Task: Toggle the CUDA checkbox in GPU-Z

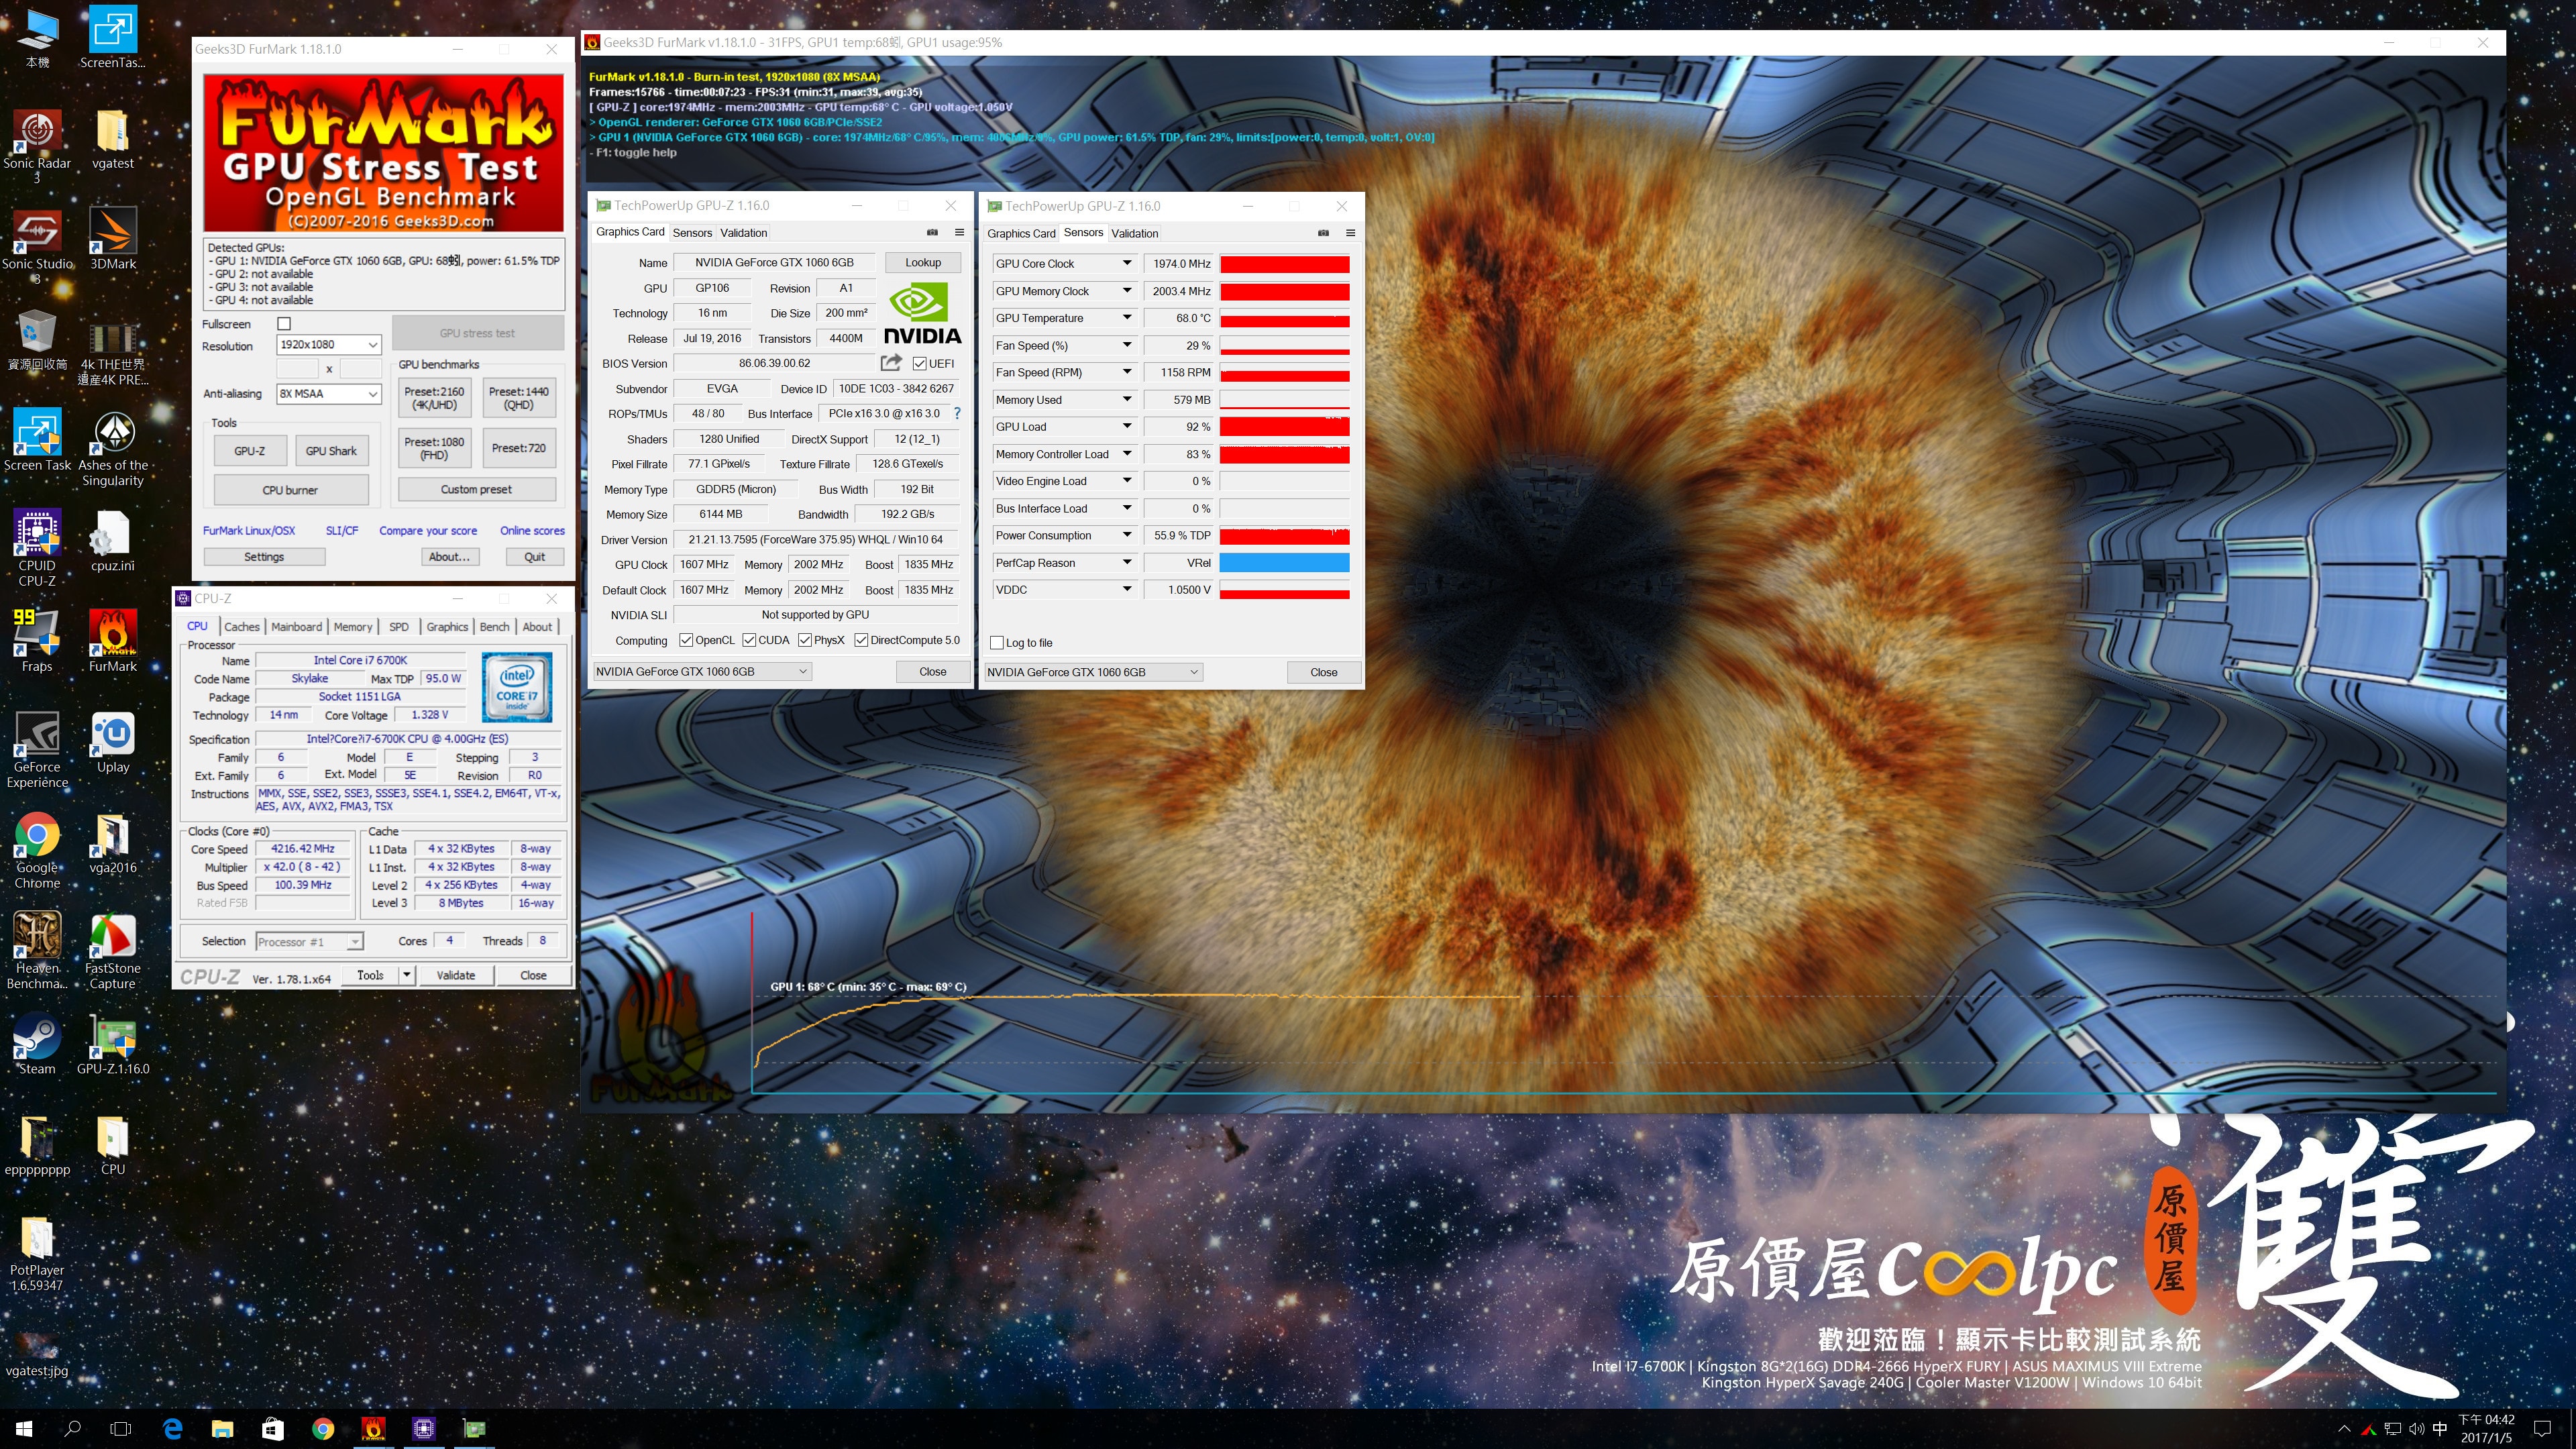Action: 749,640
